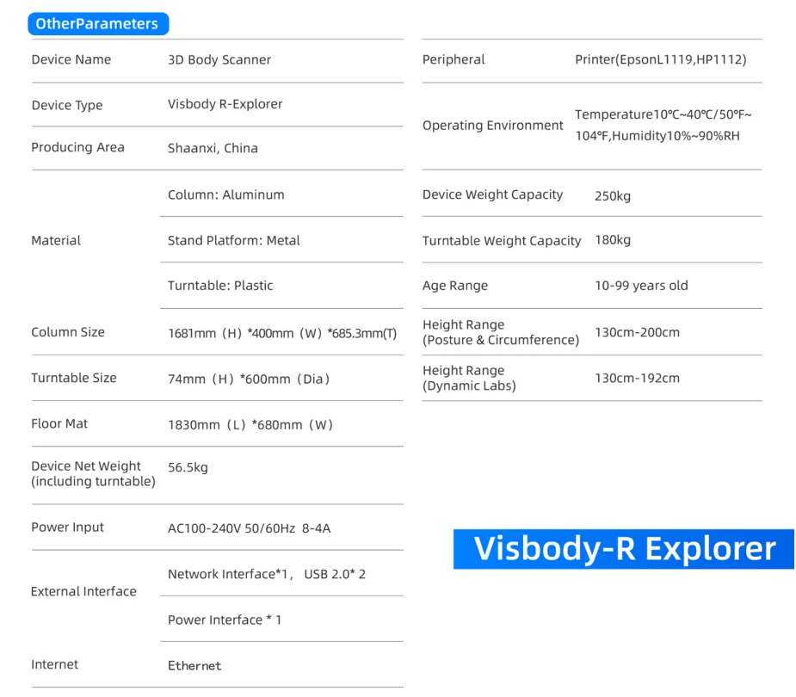
Task: Select the 'Network Interface*1, USB 2.0* 2' row
Action: coord(267,574)
